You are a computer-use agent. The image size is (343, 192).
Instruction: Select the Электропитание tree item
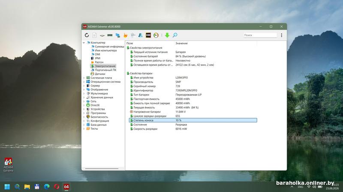click(103, 66)
